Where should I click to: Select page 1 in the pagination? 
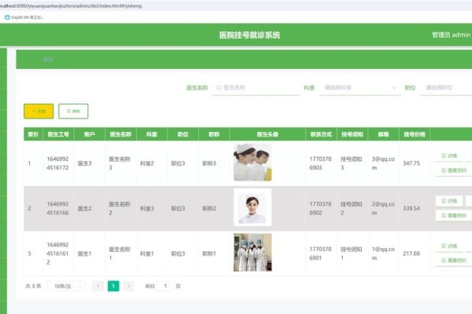[113, 286]
